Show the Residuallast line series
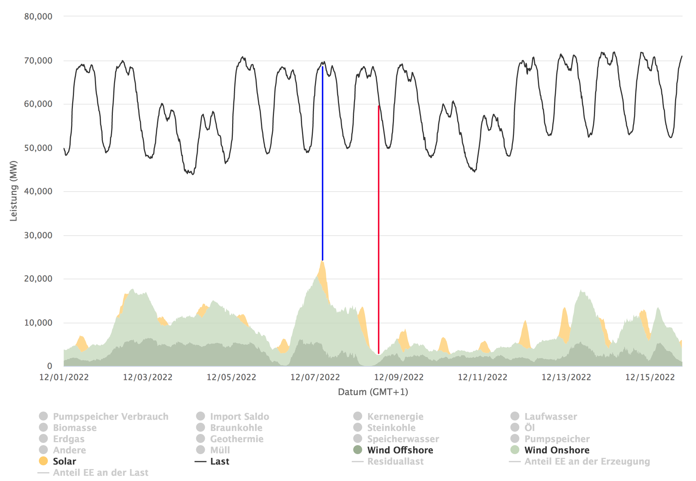The width and height of the screenshot is (696, 481). [x=395, y=461]
